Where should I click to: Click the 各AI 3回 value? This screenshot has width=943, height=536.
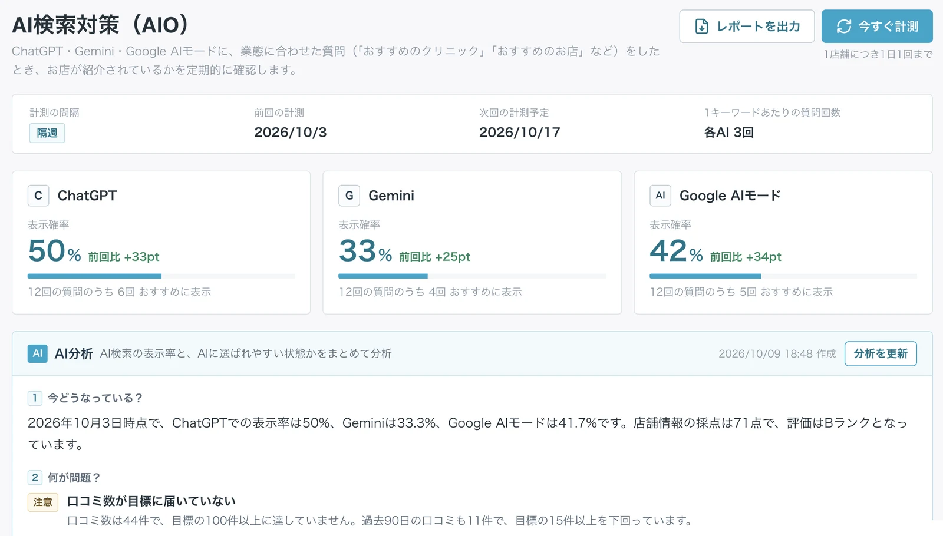(x=729, y=133)
